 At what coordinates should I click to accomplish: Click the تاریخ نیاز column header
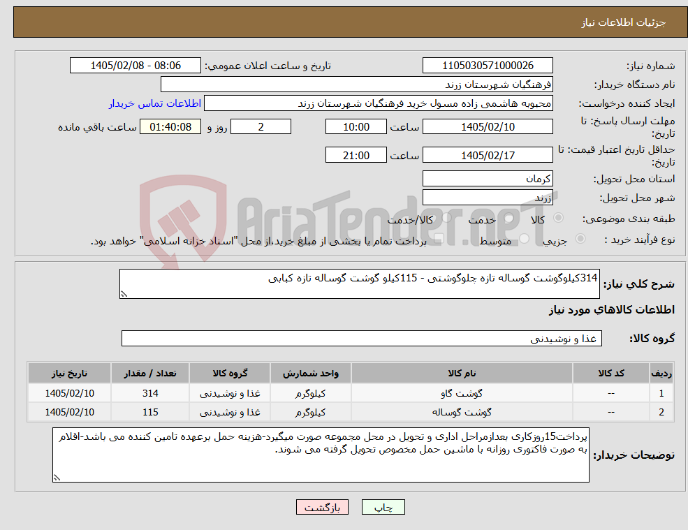[x=69, y=373]
